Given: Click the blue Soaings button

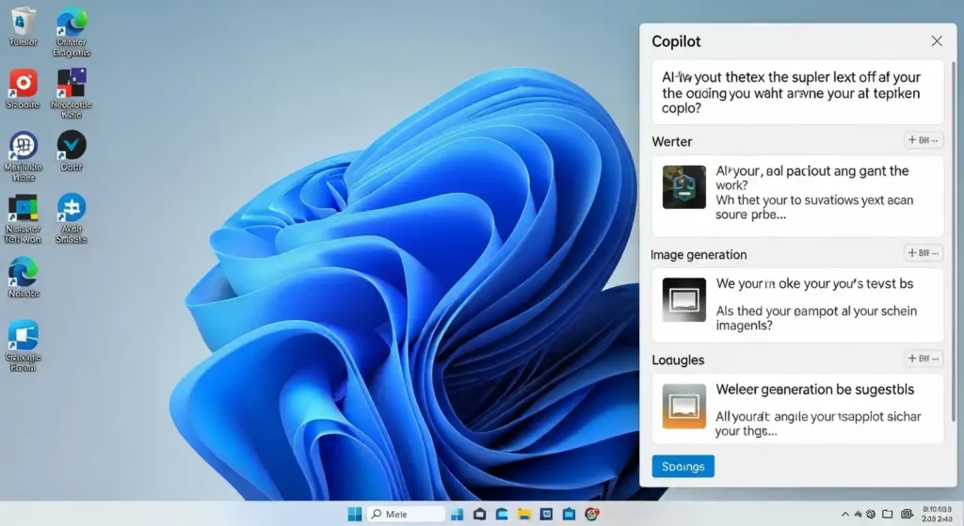Looking at the screenshot, I should [x=683, y=467].
